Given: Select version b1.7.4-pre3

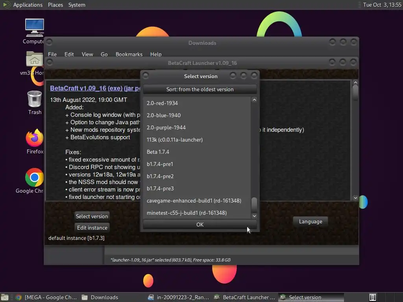Looking at the screenshot, I should [197, 188].
